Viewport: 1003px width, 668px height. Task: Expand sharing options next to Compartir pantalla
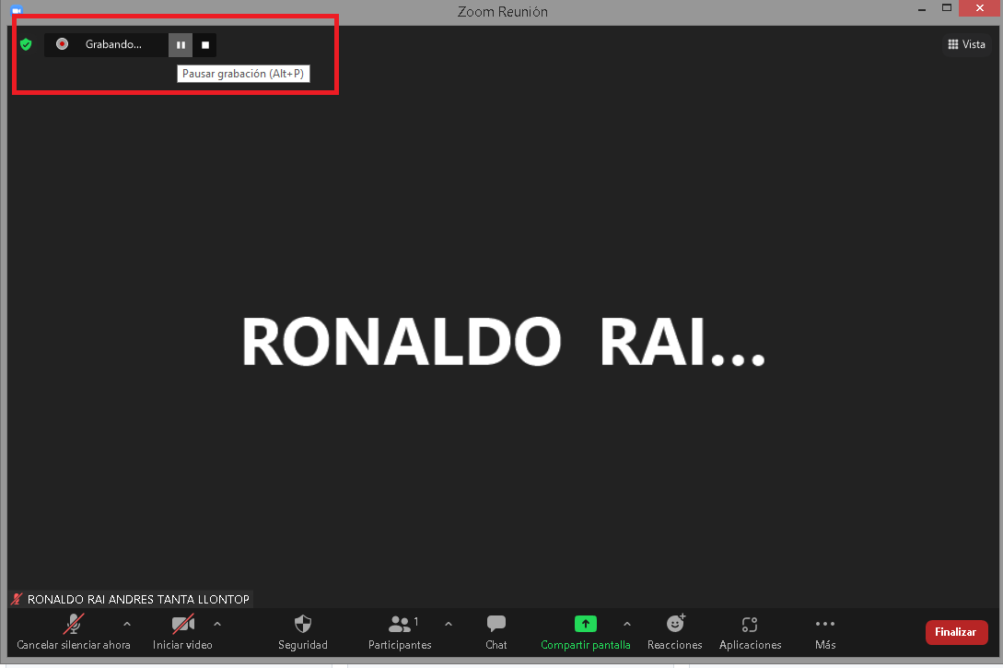627,625
